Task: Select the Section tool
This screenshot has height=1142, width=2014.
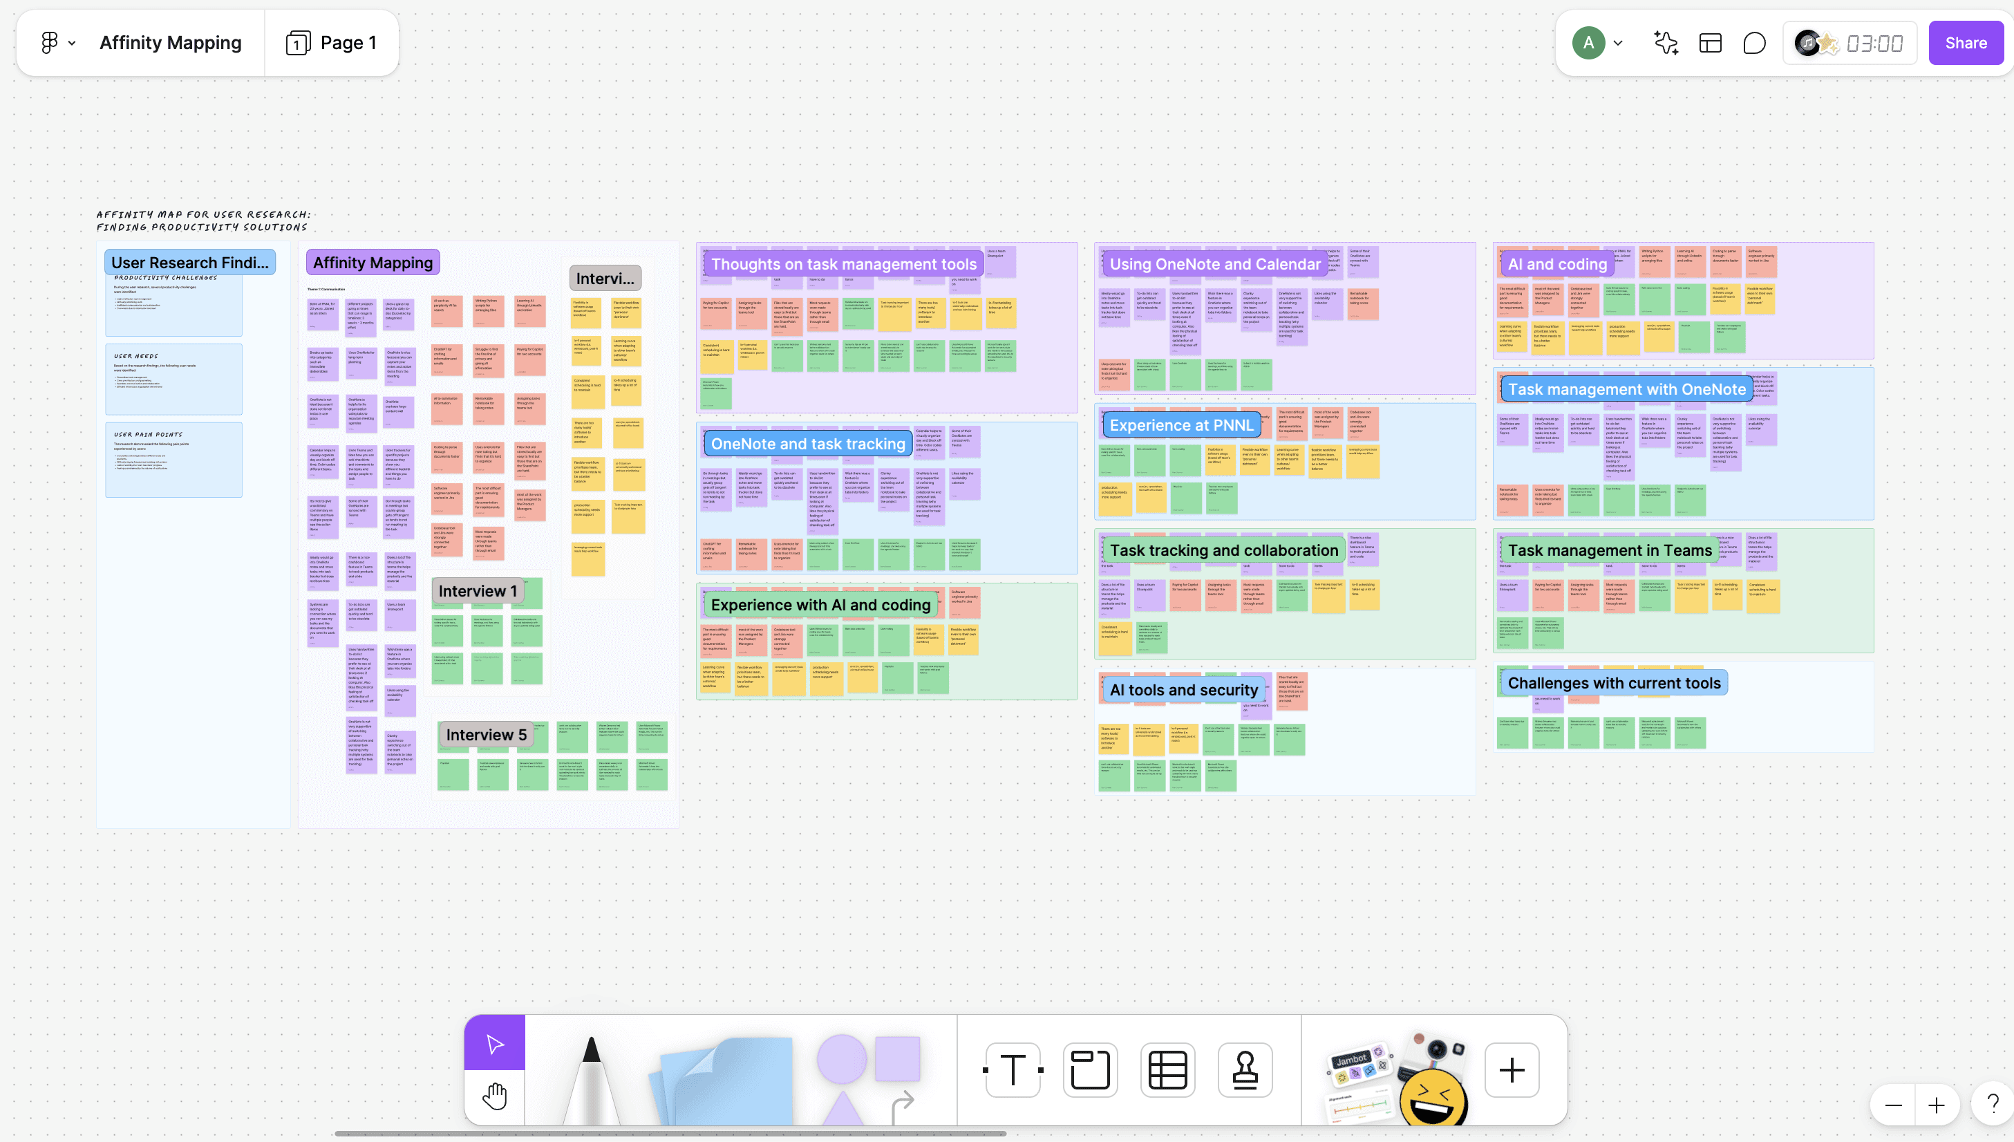Action: click(1091, 1070)
